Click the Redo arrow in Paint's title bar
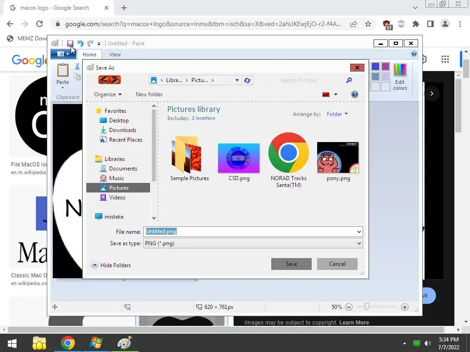The width and height of the screenshot is (470, 352). (90, 44)
